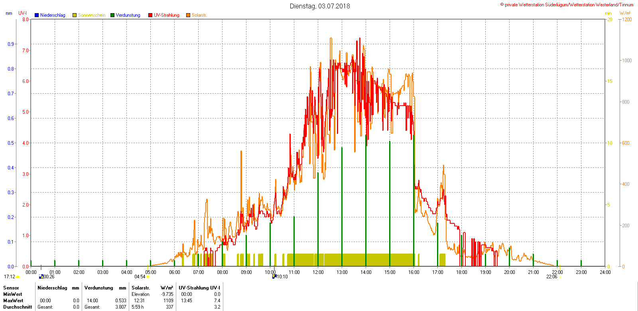Click the MinWert row label
This screenshot has height=311, width=638.
click(x=13, y=294)
